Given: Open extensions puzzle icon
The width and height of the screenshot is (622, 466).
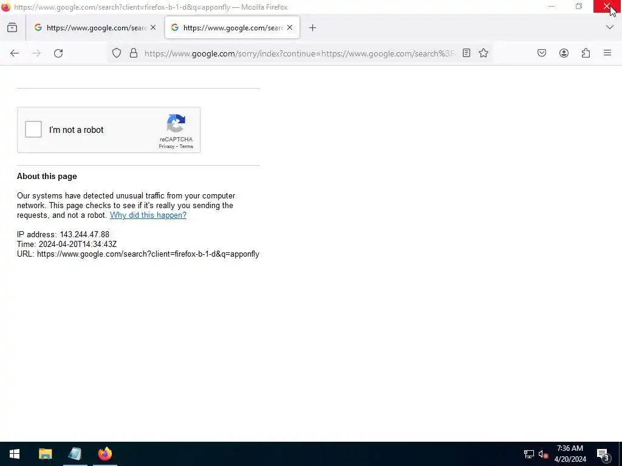Looking at the screenshot, I should (x=586, y=53).
